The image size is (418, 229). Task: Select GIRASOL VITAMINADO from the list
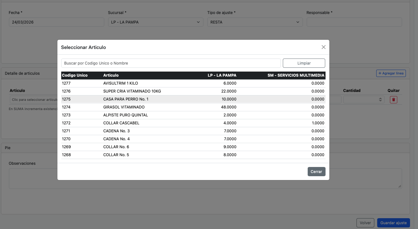pos(124,107)
